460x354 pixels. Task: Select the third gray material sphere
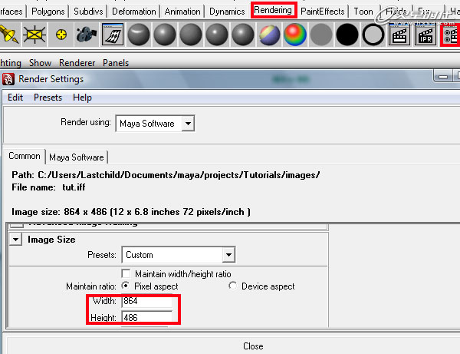tap(191, 35)
